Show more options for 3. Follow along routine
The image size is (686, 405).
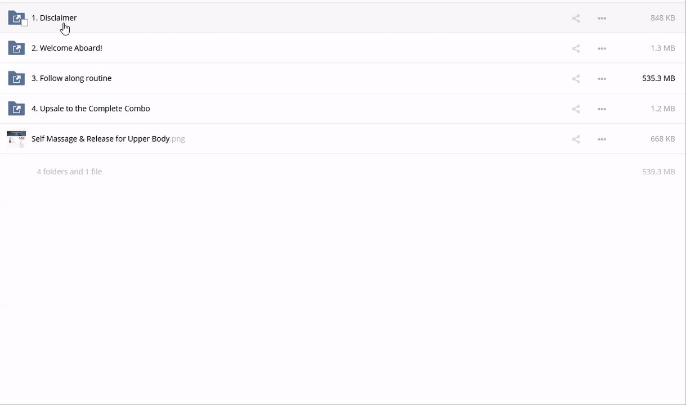click(602, 79)
